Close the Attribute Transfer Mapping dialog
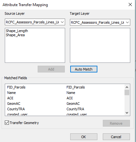Viewport: 136px width, 142px height. click(130, 4)
